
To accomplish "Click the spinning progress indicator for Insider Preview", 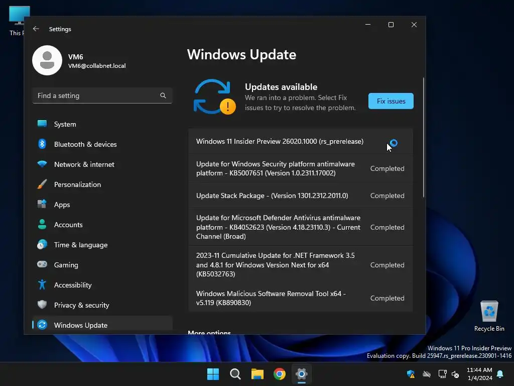I will (x=394, y=143).
